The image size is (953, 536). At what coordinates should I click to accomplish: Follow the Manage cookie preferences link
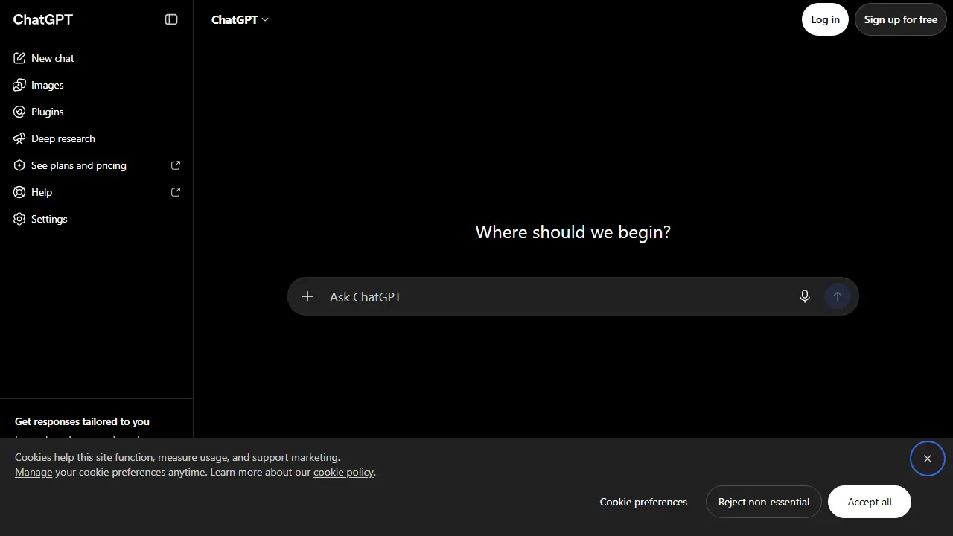pos(34,472)
